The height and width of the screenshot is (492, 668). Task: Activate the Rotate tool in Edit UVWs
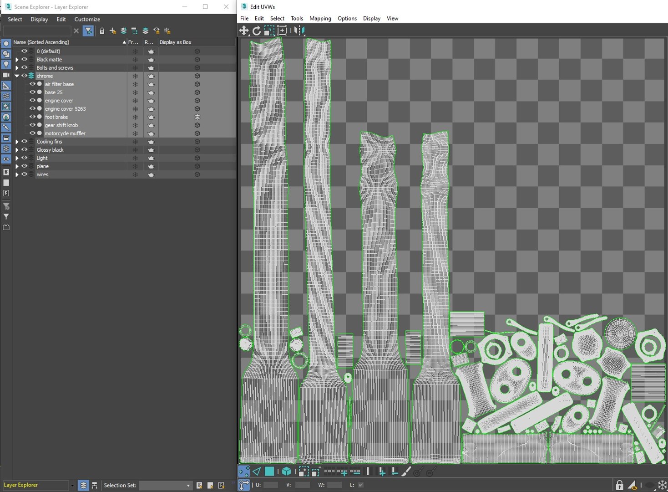pos(257,31)
